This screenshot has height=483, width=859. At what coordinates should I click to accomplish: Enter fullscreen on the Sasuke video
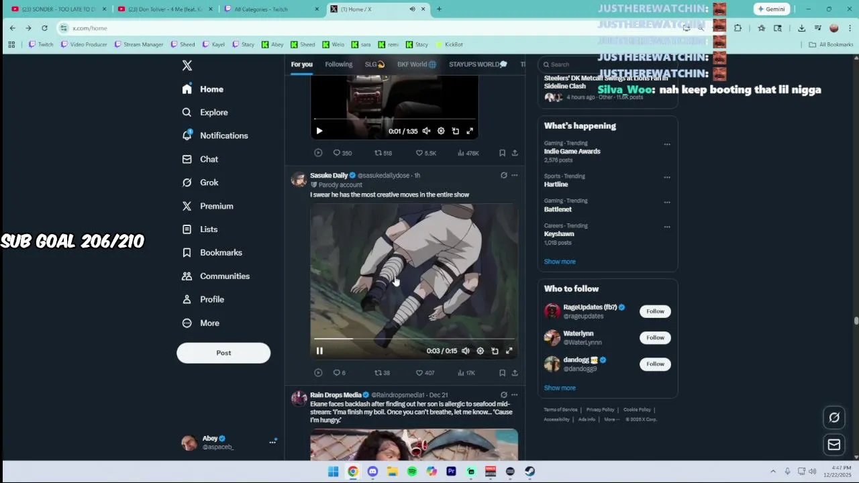point(509,351)
